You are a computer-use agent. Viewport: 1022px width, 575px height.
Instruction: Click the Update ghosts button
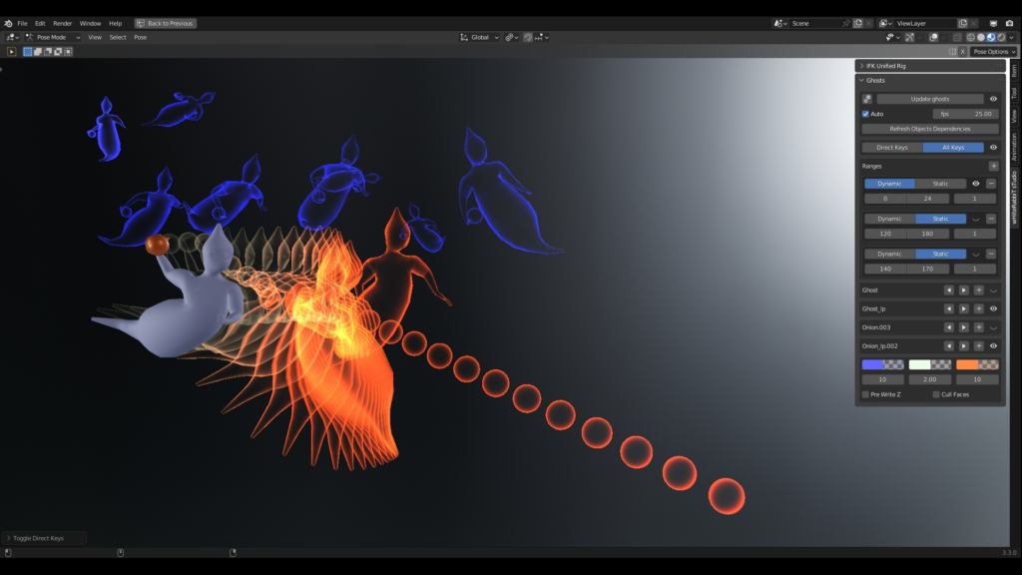point(928,99)
